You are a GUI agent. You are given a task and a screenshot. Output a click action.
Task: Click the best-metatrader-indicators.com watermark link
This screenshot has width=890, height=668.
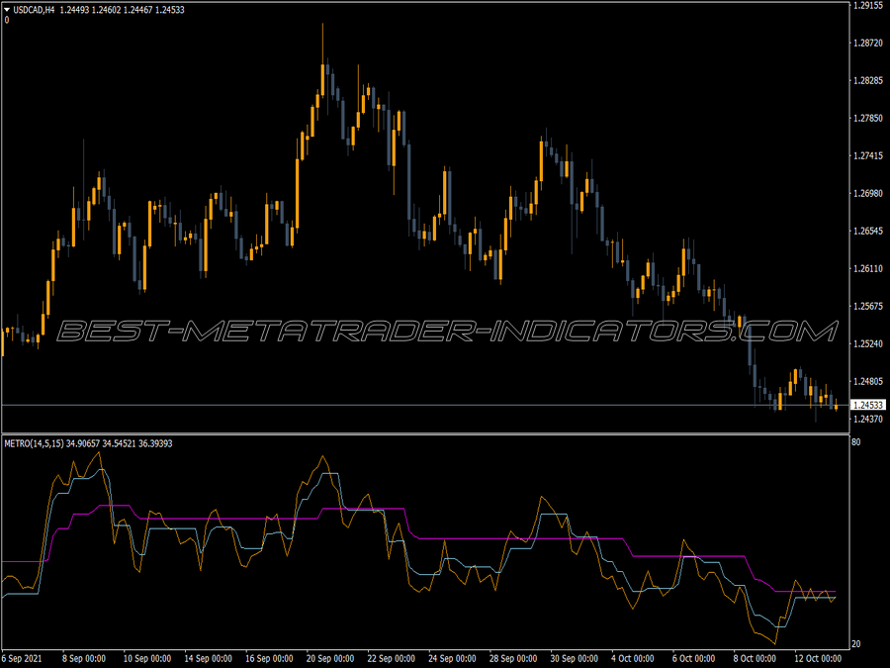point(445,332)
